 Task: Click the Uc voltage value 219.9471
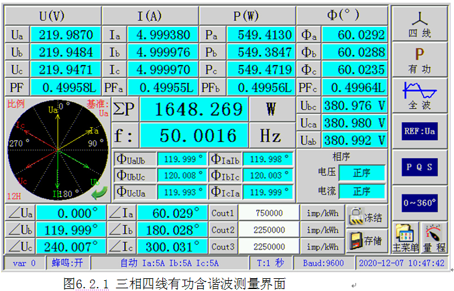tap(66, 70)
